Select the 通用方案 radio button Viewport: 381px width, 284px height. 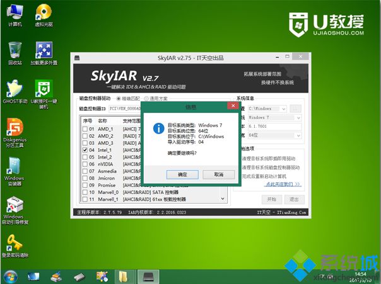pyautogui.click(x=146, y=99)
